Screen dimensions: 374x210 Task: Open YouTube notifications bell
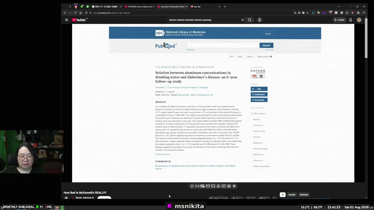click(351, 20)
